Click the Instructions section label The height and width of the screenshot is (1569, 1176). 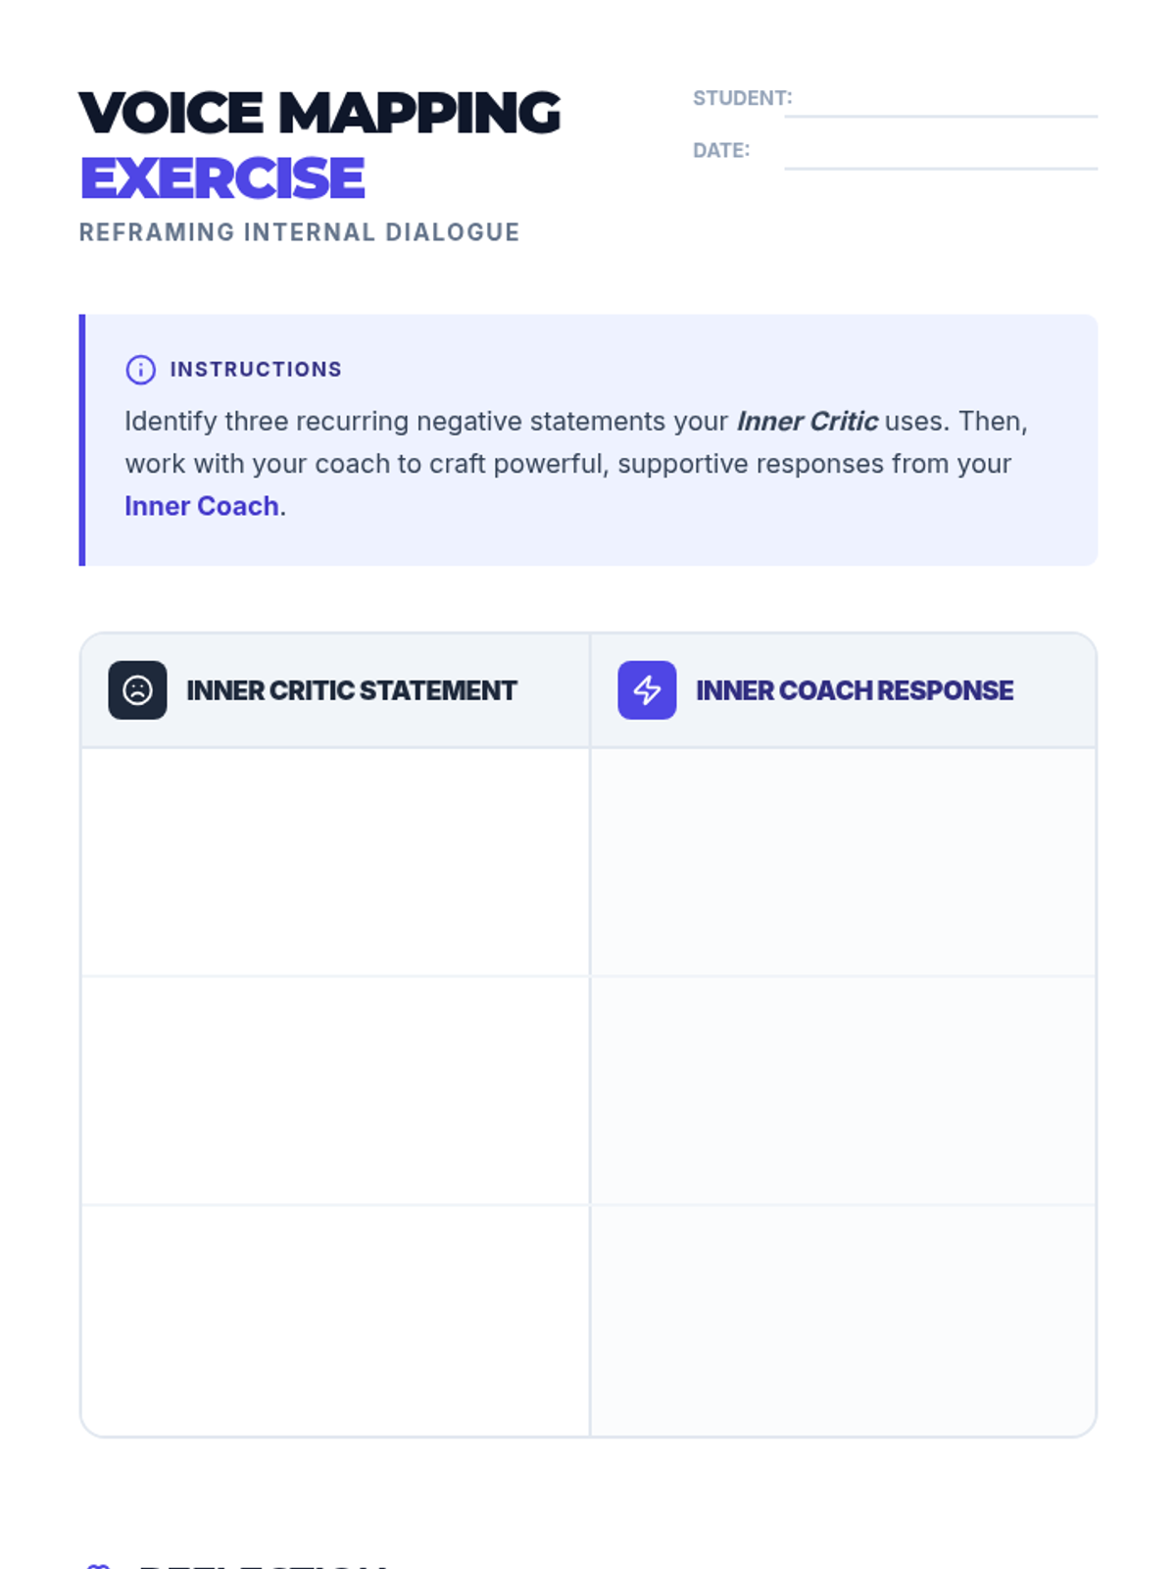click(256, 370)
